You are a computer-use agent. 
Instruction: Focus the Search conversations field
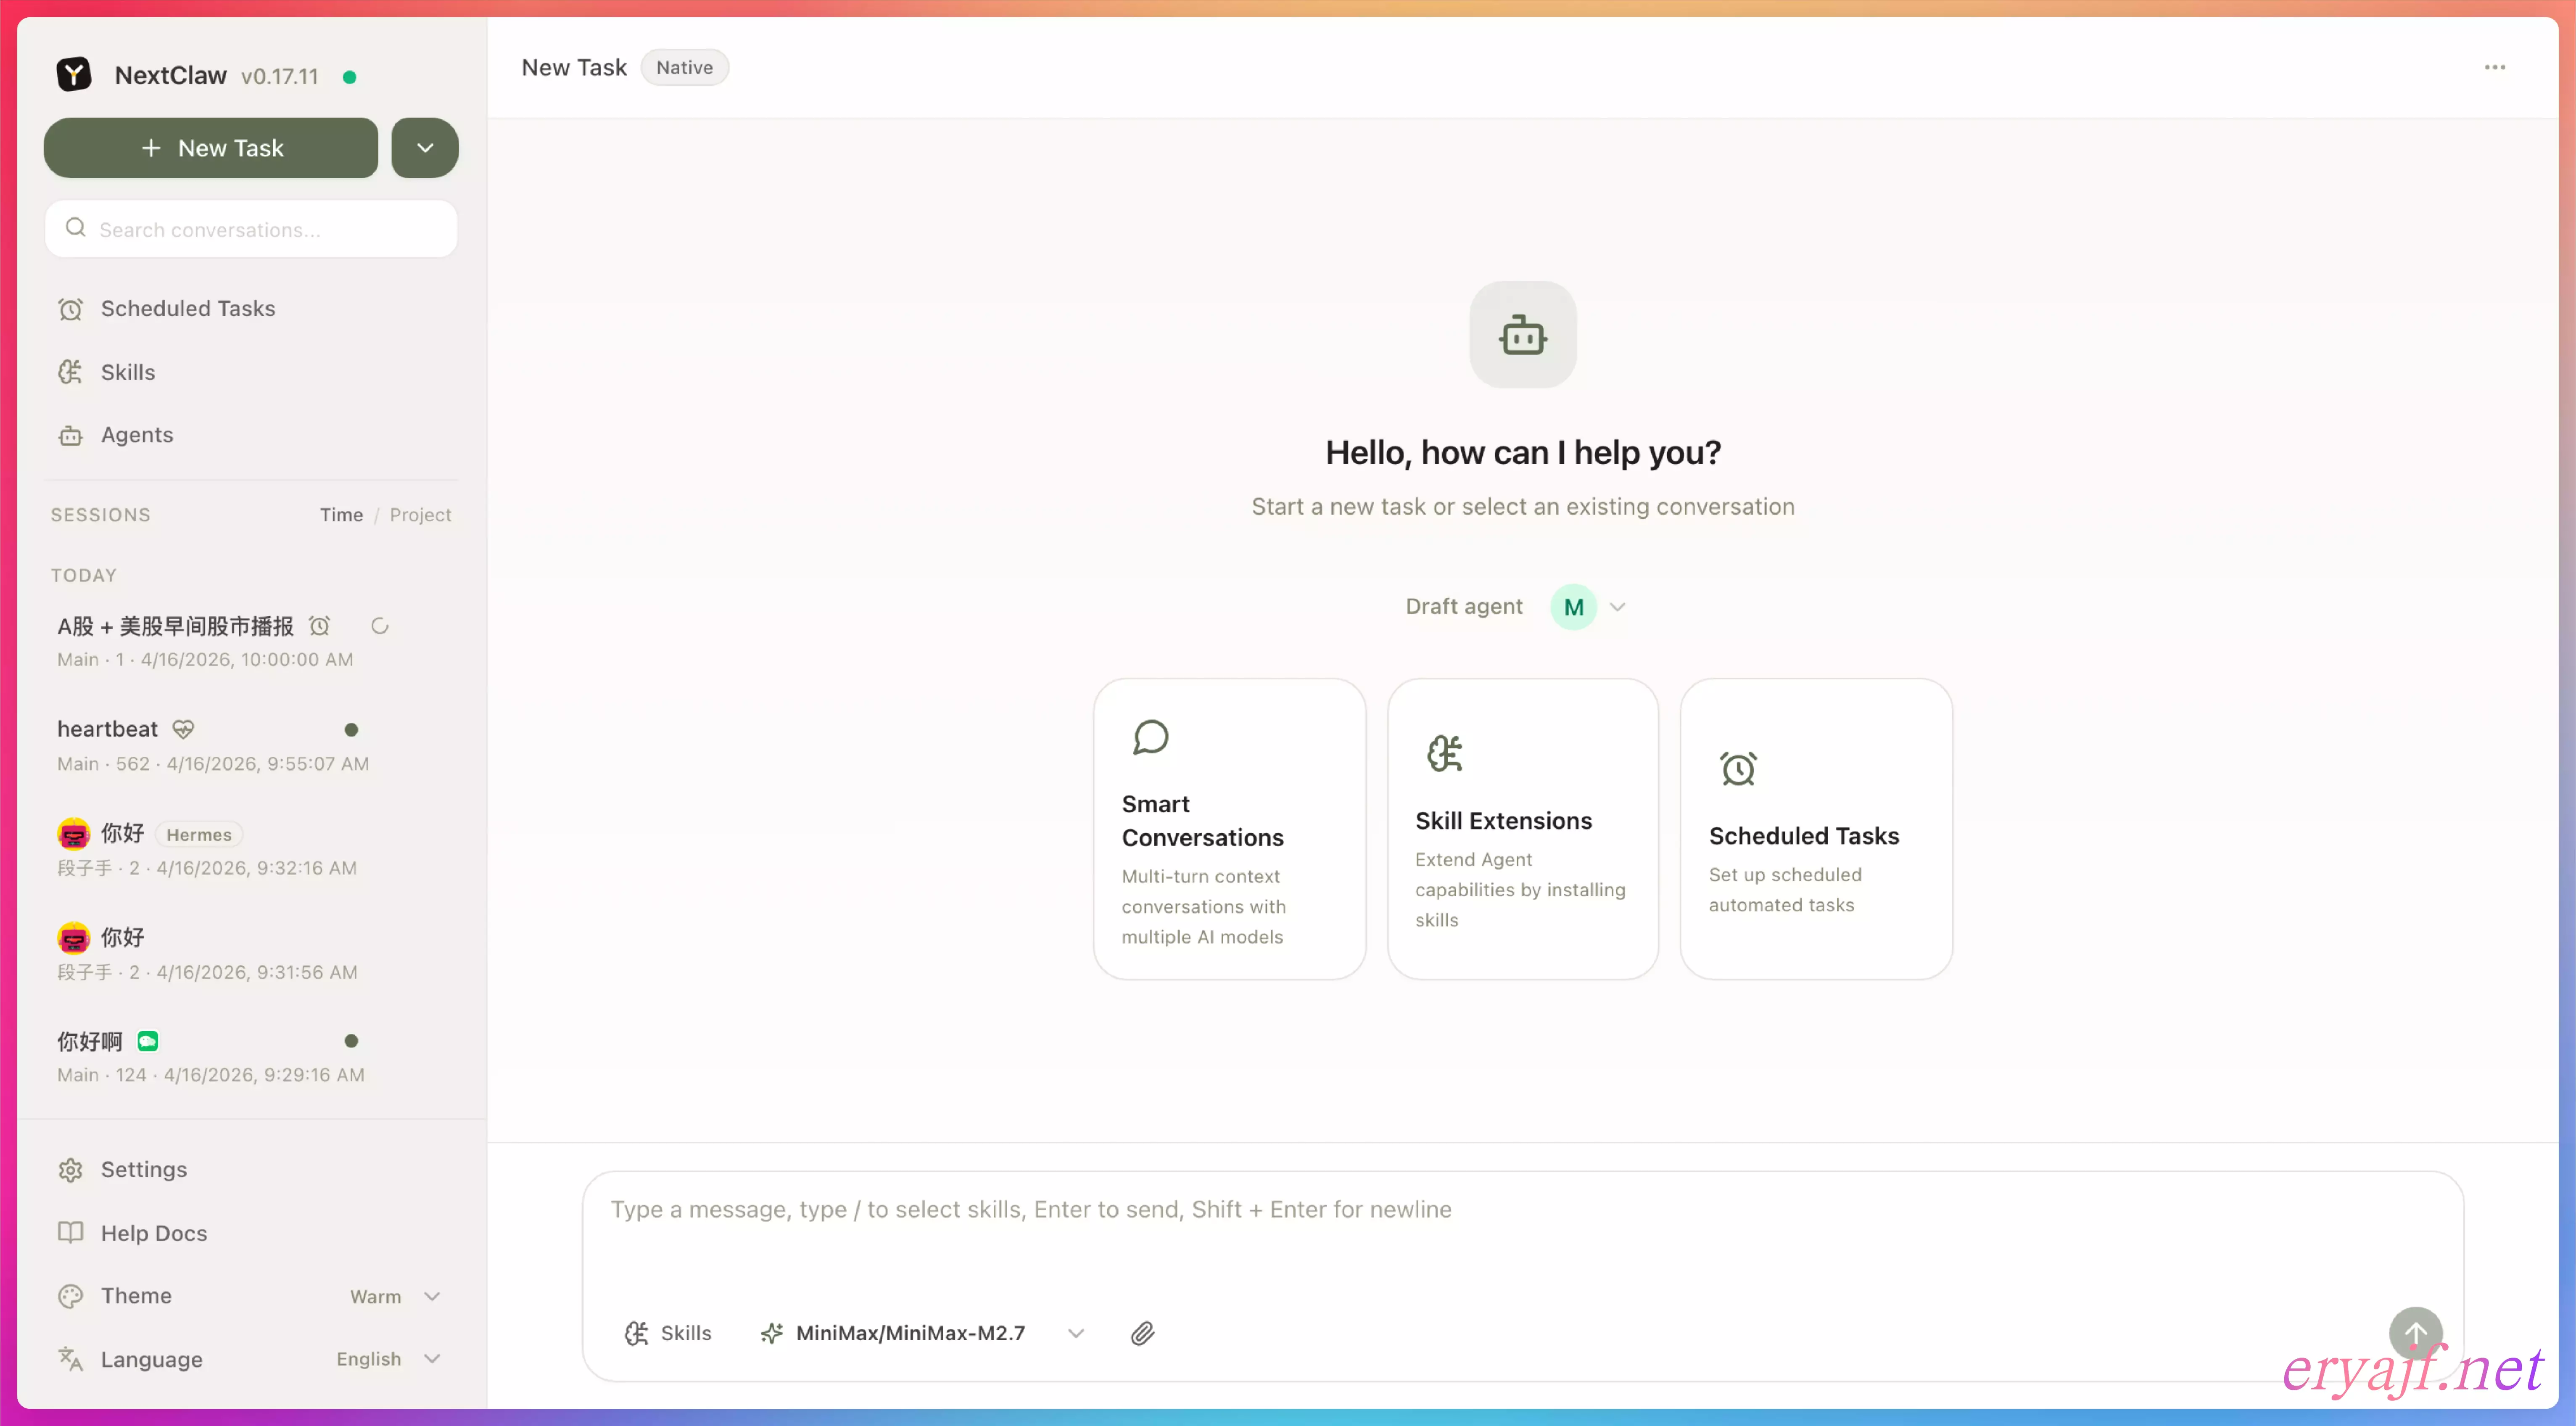251,229
